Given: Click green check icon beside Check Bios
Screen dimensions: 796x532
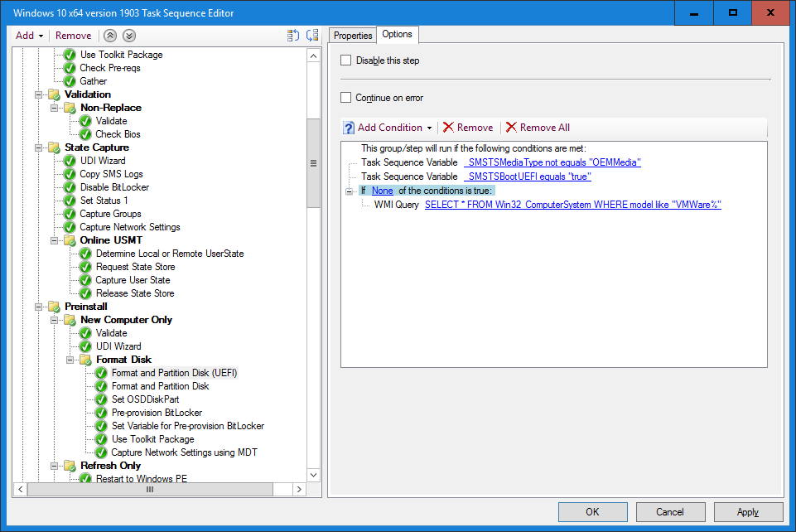Looking at the screenshot, I should (x=85, y=134).
